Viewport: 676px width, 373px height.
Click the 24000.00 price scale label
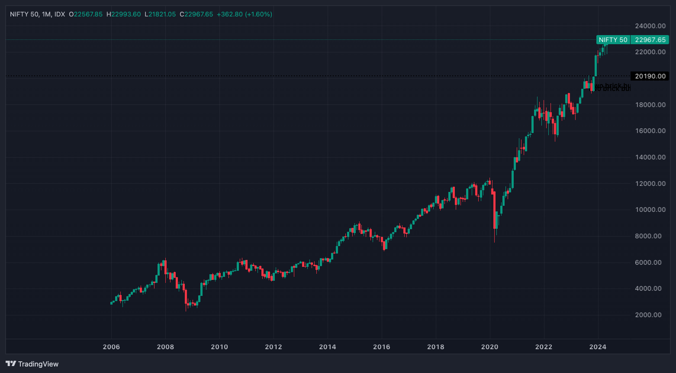point(650,26)
